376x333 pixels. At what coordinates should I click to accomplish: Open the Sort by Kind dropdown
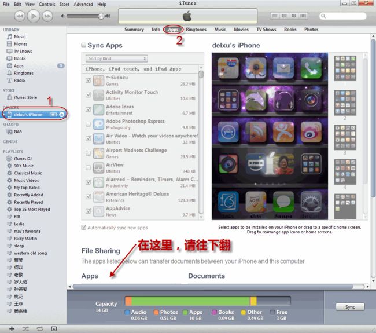click(x=116, y=58)
